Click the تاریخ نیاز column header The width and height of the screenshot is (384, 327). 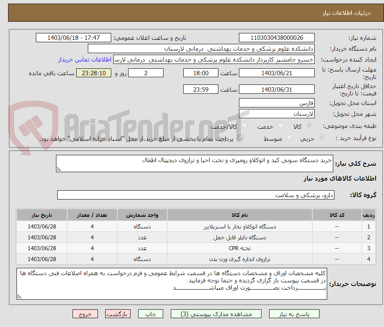click(42, 215)
